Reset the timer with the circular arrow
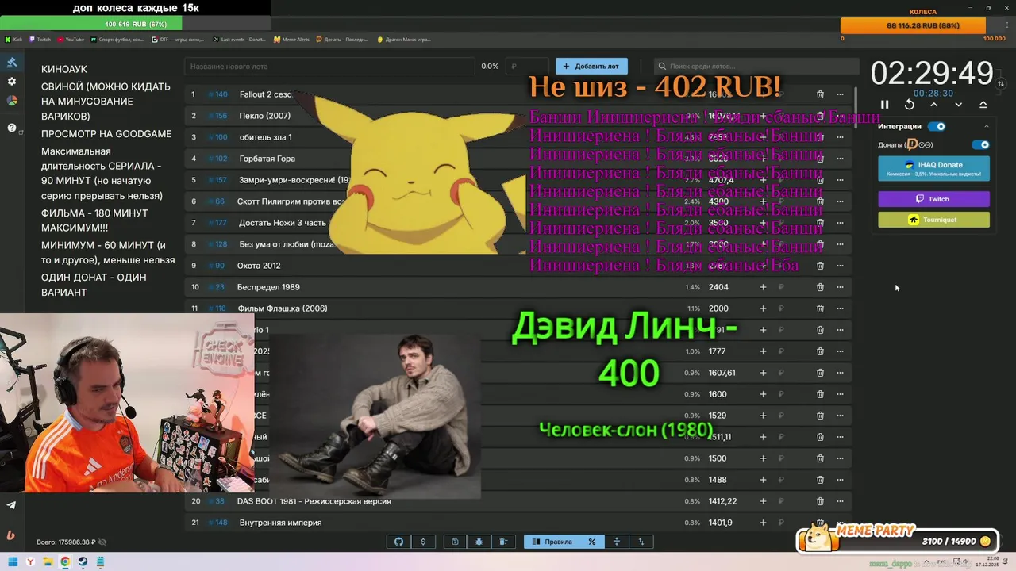This screenshot has width=1016, height=571. point(910,105)
